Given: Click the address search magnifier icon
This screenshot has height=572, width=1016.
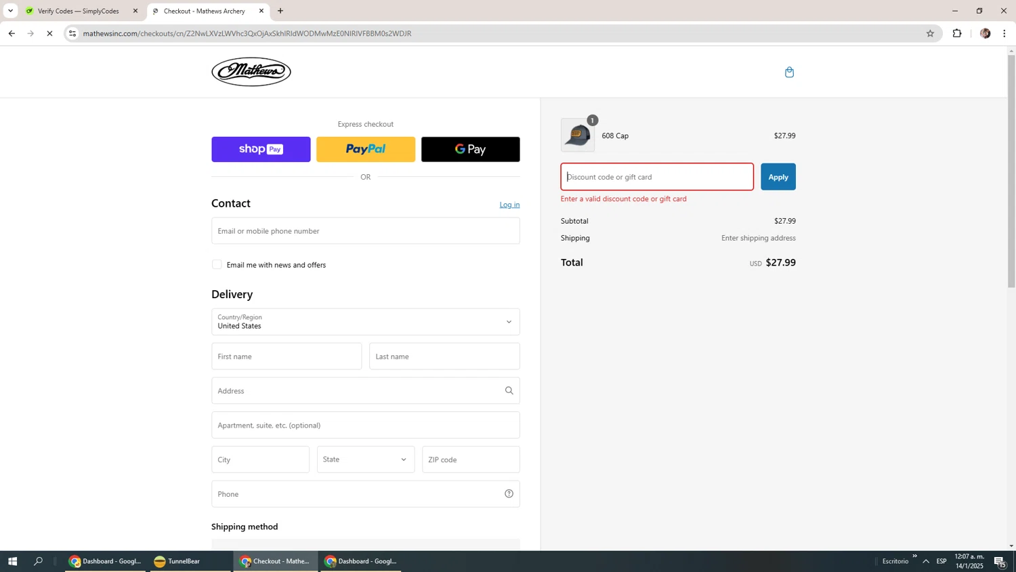Looking at the screenshot, I should click(509, 390).
